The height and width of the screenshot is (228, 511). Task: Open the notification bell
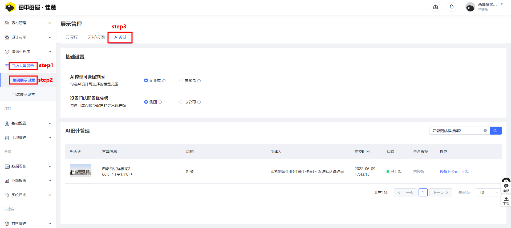point(452,7)
